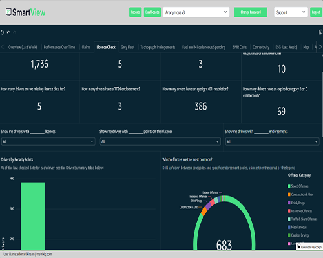Open the Tachograph Infringements tab
This screenshot has height=258, width=323.
pos(158,47)
